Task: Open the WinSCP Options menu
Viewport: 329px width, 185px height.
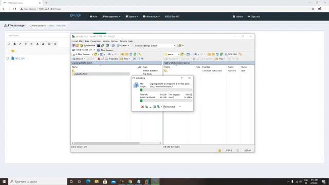Action: [x=115, y=41]
